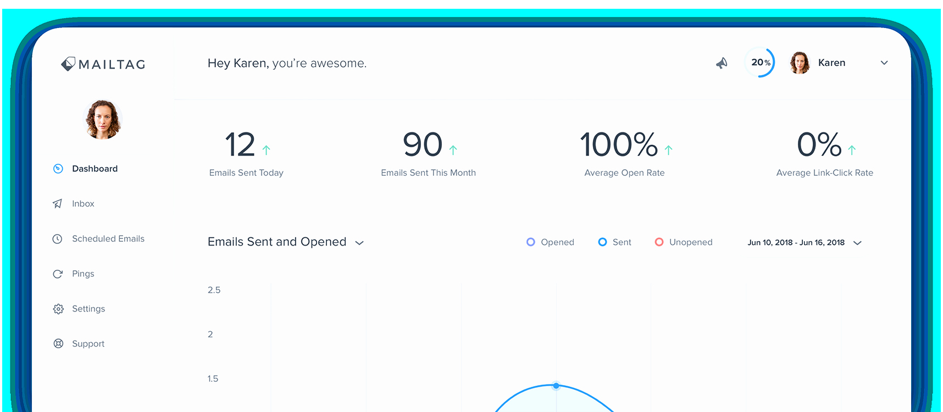Click the 2.5 y-axis label
The width and height of the screenshot is (943, 412).
[x=214, y=290]
